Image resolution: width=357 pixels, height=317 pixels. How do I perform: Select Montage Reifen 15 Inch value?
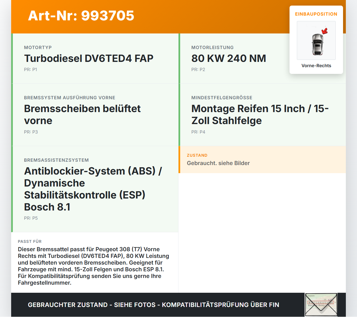260,115
